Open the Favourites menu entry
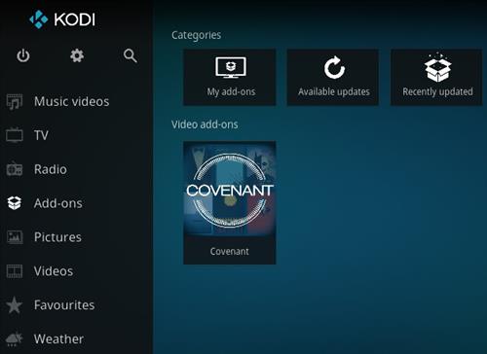This screenshot has height=354, width=487. 64,305
